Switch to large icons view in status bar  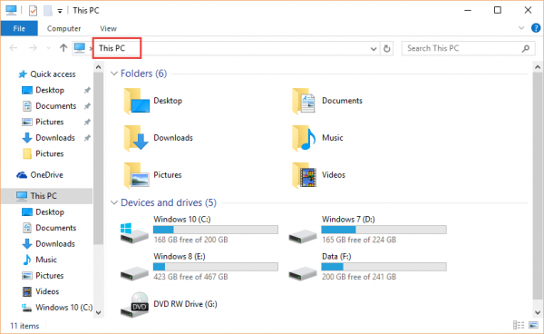point(533,325)
